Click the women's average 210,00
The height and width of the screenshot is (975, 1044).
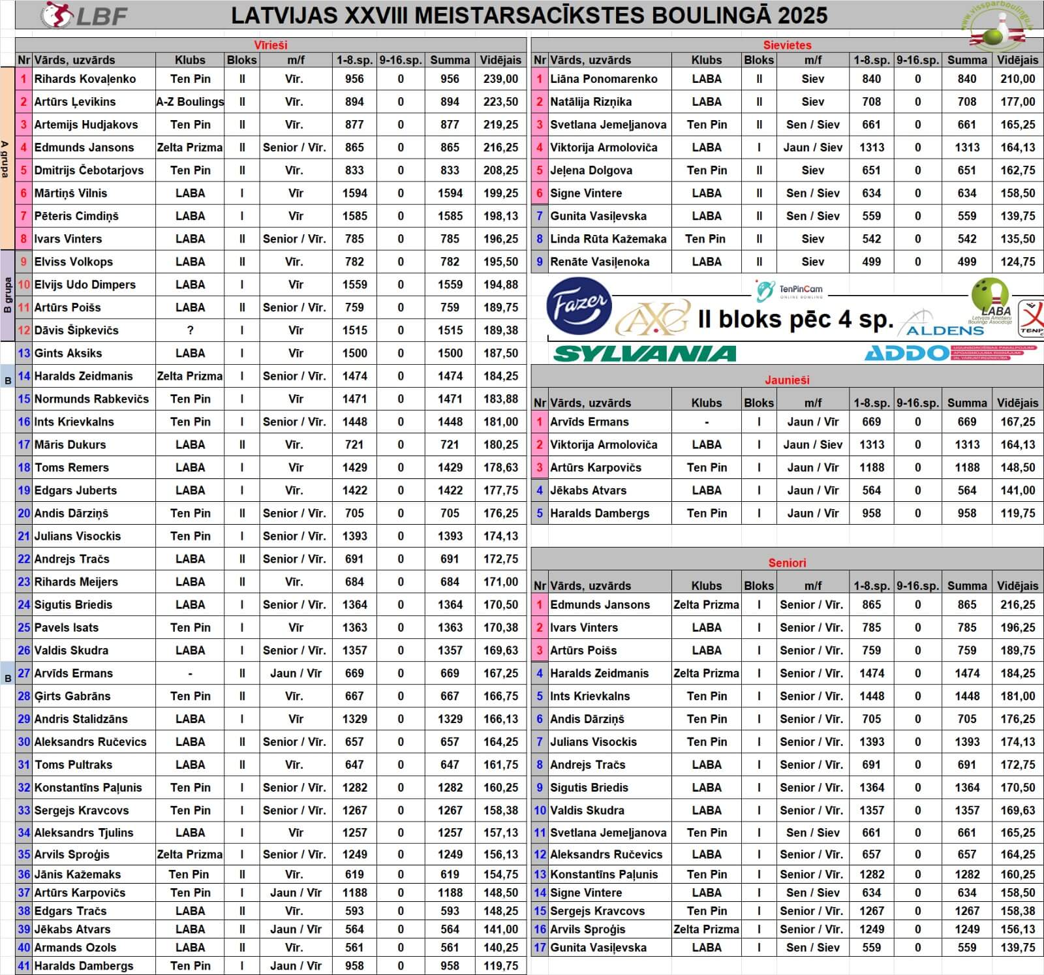click(x=1018, y=79)
